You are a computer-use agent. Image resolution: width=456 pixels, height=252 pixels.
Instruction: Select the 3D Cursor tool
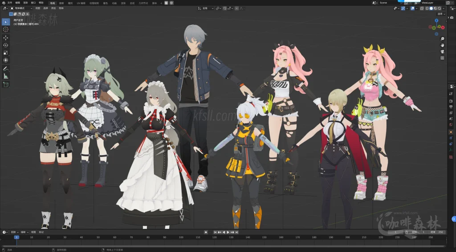tap(6, 29)
